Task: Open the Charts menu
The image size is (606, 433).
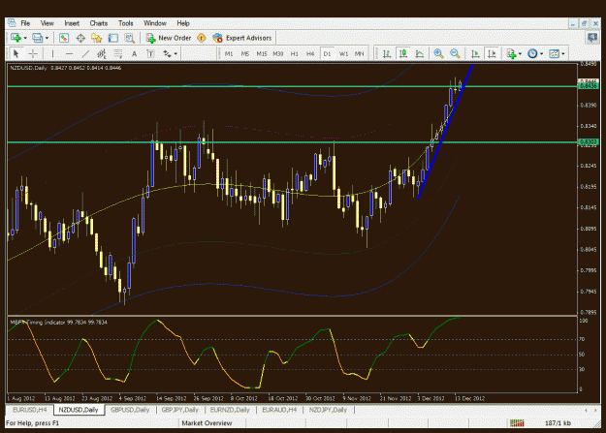Action: point(99,23)
